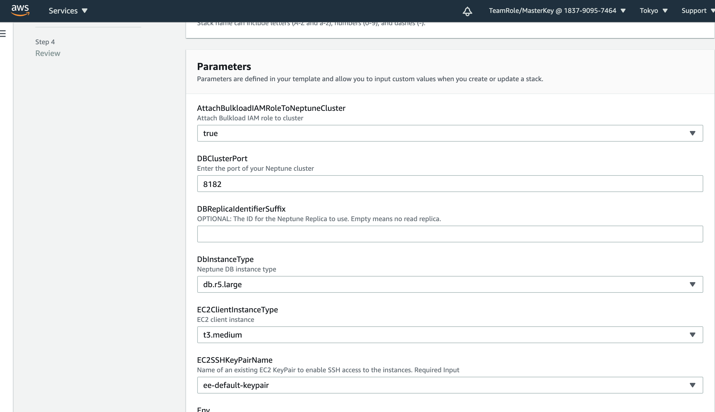Go to Step 4 Review
Viewport: 715px width, 412px height.
(48, 53)
